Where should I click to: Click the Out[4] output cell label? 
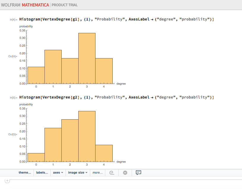(13, 56)
